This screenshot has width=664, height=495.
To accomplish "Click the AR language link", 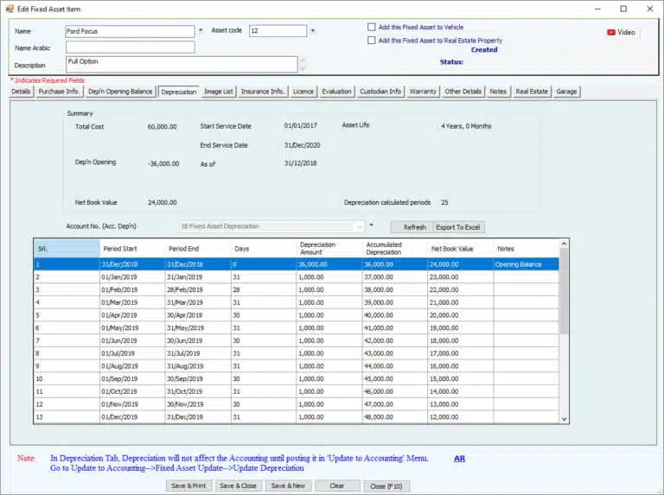I will [459, 459].
